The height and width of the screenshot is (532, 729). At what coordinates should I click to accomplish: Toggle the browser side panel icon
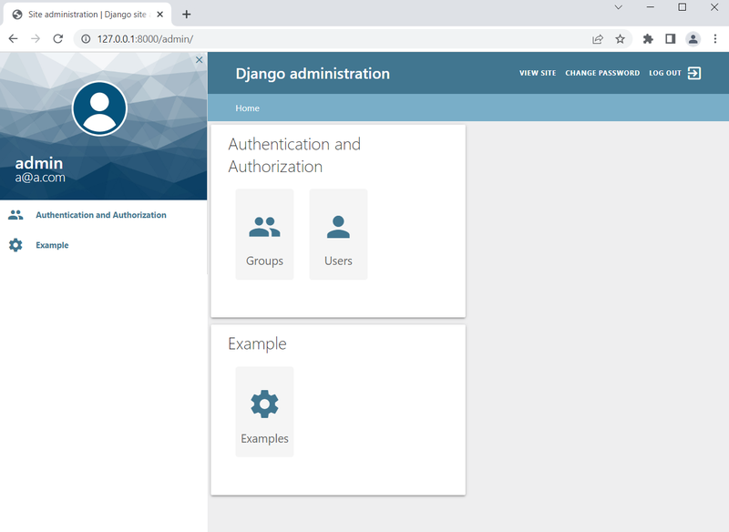(x=670, y=39)
